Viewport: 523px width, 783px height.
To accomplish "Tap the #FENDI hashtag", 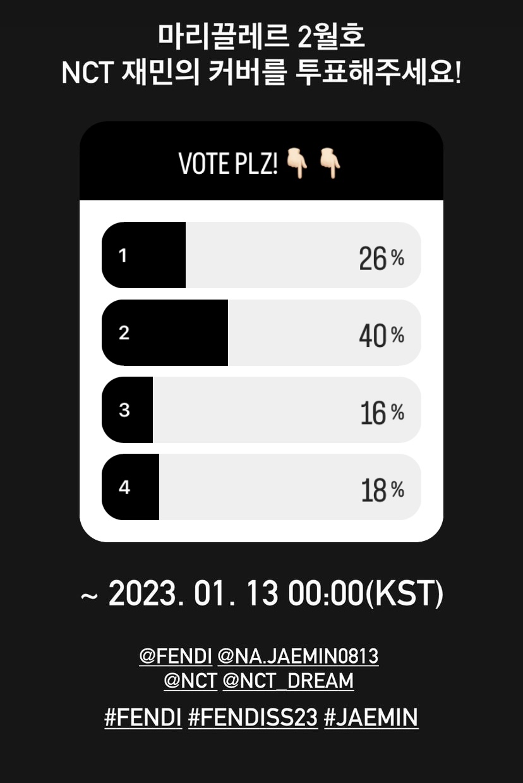I will tap(143, 718).
